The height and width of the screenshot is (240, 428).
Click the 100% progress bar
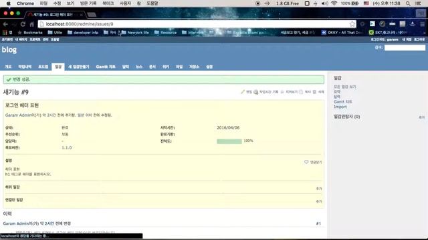pos(229,141)
